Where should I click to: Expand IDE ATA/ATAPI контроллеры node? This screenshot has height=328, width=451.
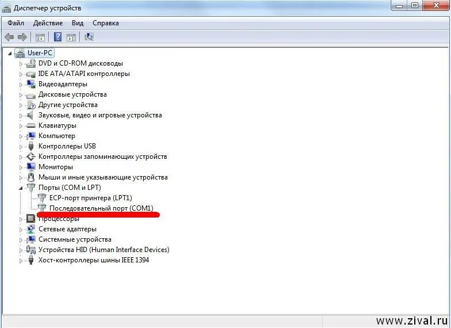coord(21,74)
